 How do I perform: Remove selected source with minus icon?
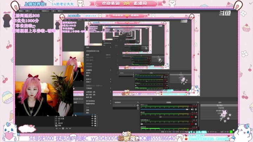[60, 128]
